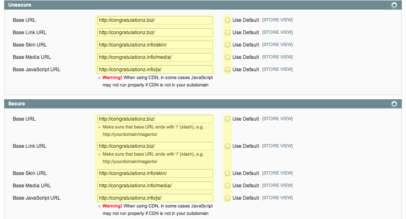Focus the Unsecure Base Media URL field
The image size is (406, 219).
pyautogui.click(x=155, y=57)
